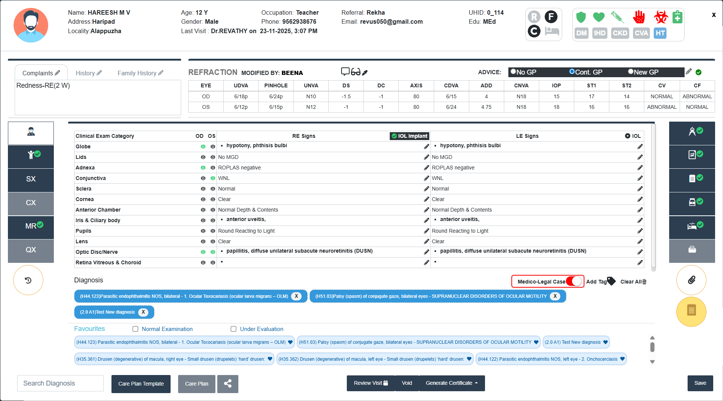Toggle the Medico-Legal Case switch
The width and height of the screenshot is (723, 401).
coord(574,281)
